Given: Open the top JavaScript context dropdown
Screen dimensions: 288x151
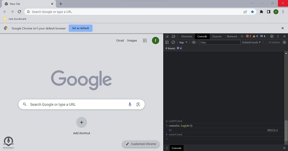Looking at the screenshot, I should click(x=183, y=42).
